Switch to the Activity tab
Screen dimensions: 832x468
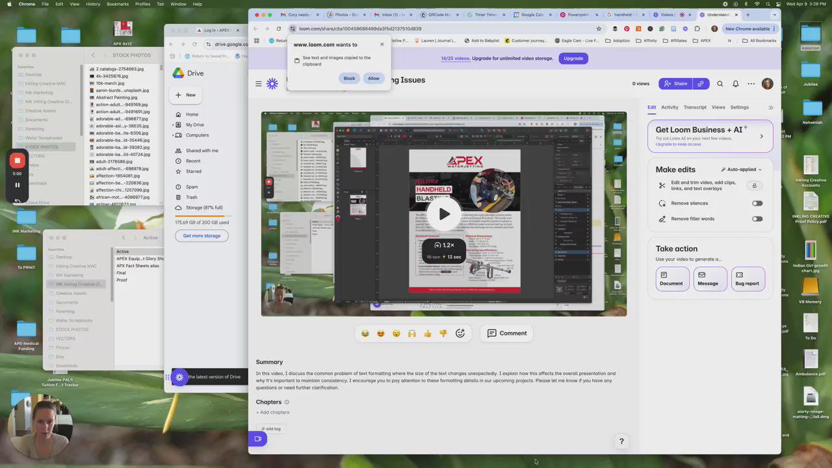click(669, 107)
